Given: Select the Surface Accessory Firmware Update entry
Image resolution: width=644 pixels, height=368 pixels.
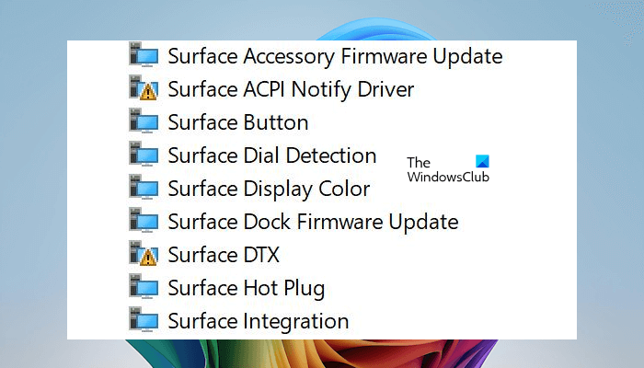Looking at the screenshot, I should 335,56.
